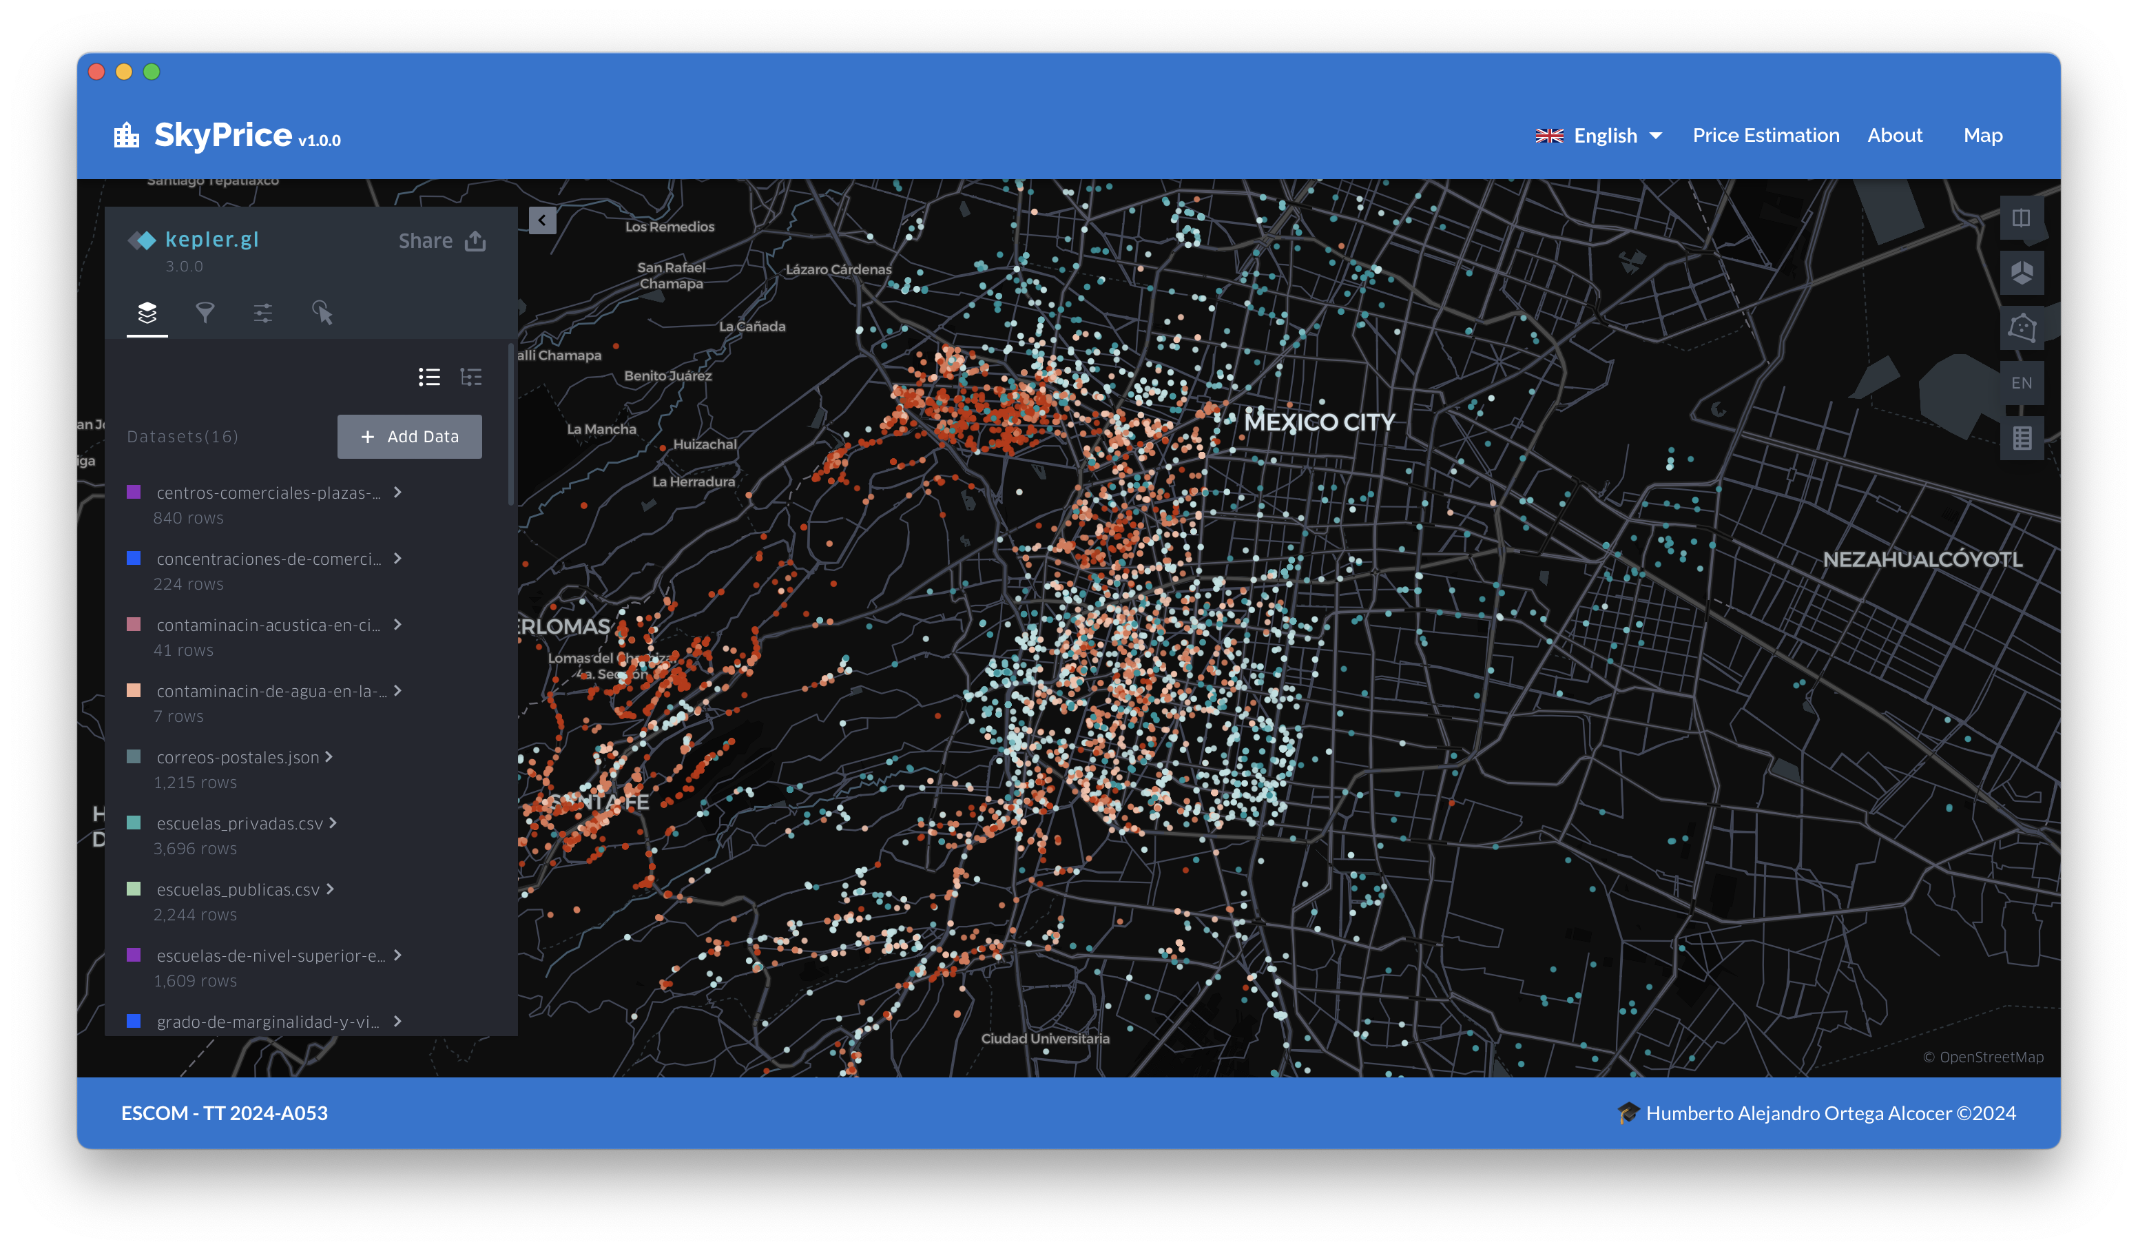
Task: Click the graduation cap footer icon
Action: (1628, 1113)
